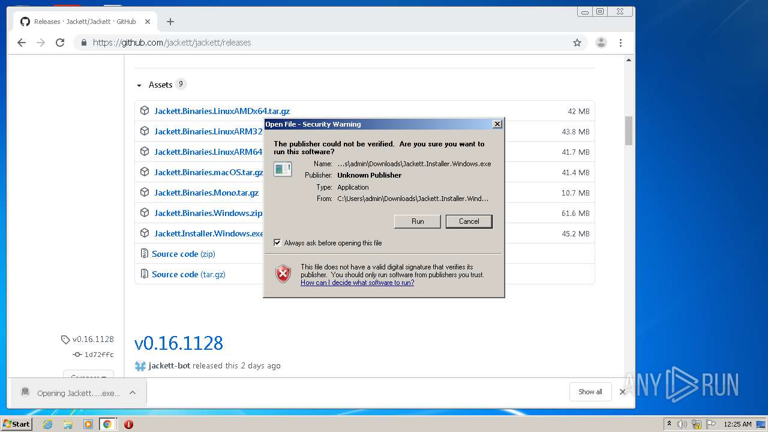This screenshot has width=768, height=432.
Task: Open download item options chevron
Action: pyautogui.click(x=133, y=392)
